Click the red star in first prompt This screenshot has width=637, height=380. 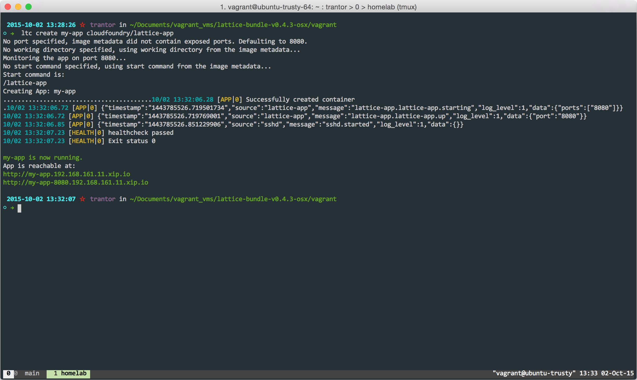[x=83, y=25]
